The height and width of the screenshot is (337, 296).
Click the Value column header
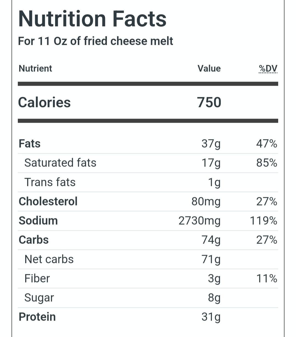(209, 68)
